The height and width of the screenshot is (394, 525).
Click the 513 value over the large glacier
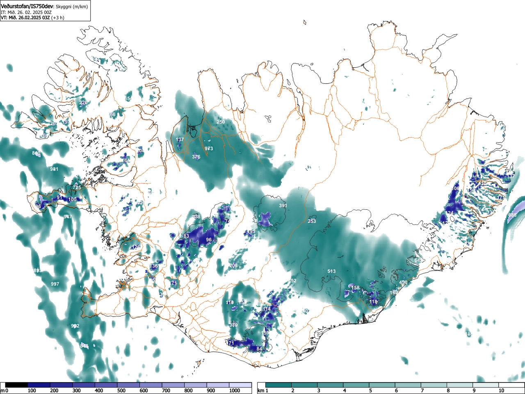[x=331, y=271]
